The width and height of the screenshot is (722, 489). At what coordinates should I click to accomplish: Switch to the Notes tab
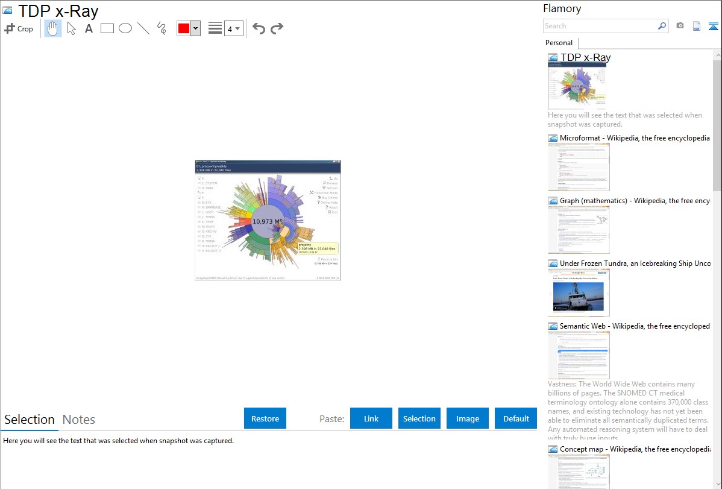(x=79, y=420)
